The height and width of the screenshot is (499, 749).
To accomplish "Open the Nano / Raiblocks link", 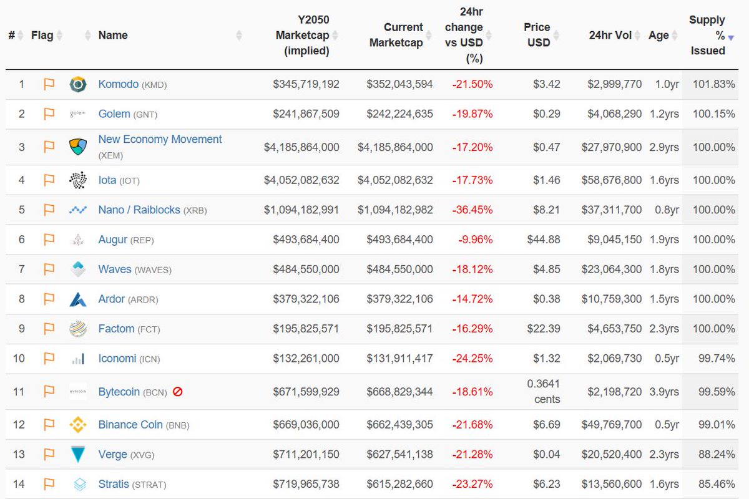I will tap(139, 210).
